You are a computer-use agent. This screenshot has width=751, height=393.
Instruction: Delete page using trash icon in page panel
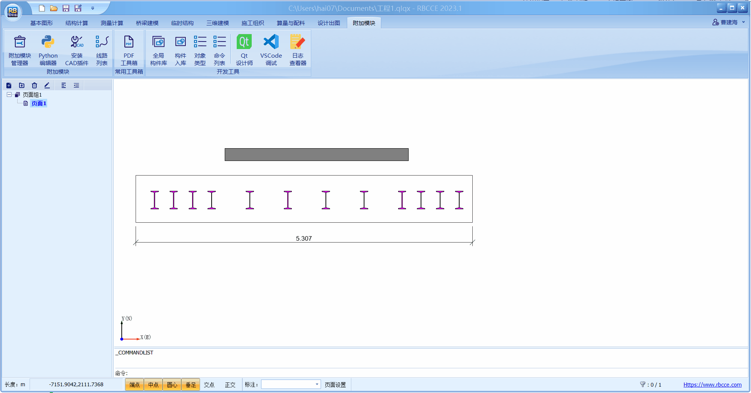(34, 85)
